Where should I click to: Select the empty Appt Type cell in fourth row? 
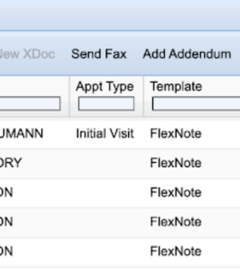click(106, 222)
